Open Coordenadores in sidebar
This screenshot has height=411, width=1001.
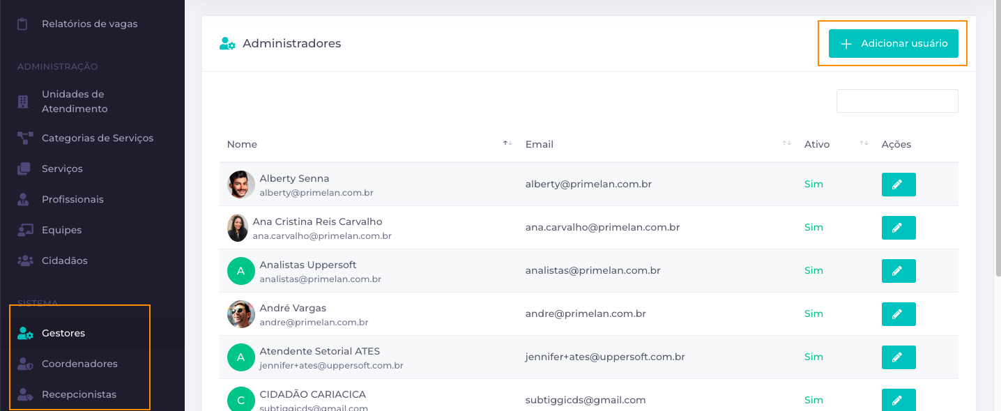92,364
